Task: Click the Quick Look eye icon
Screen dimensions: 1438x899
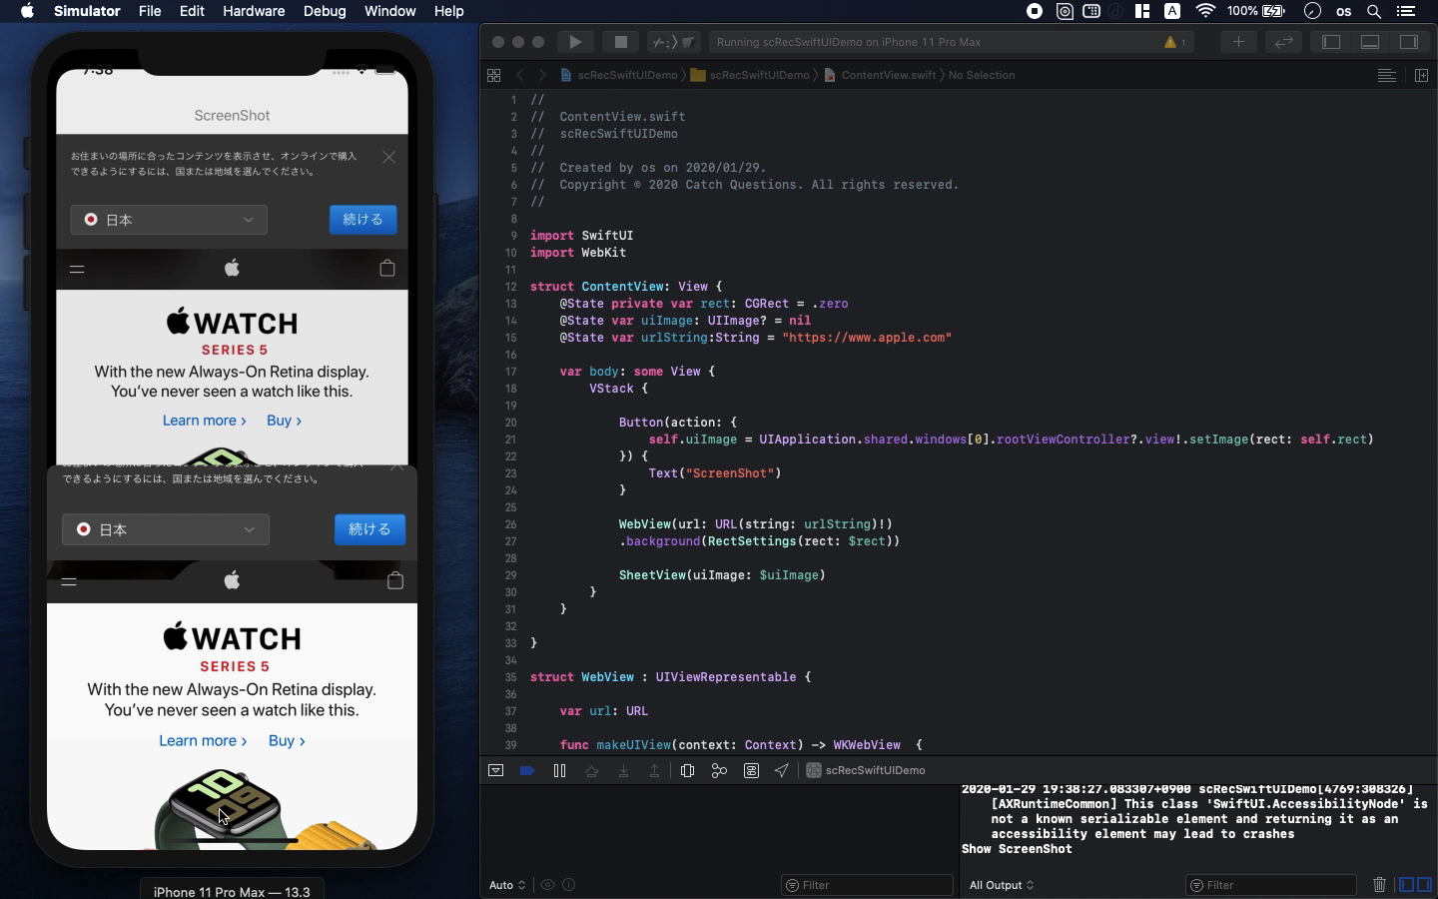Action: pyautogui.click(x=547, y=885)
